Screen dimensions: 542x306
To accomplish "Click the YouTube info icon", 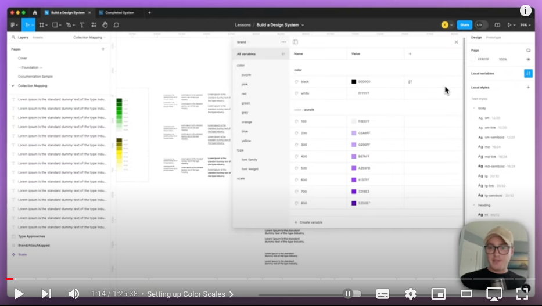I will point(525,10).
